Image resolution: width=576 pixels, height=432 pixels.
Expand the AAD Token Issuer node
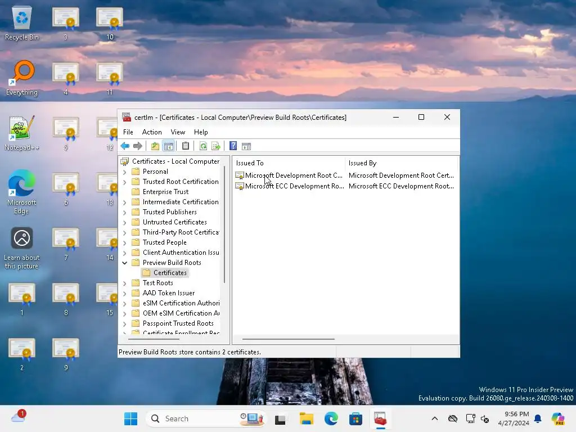click(x=124, y=293)
